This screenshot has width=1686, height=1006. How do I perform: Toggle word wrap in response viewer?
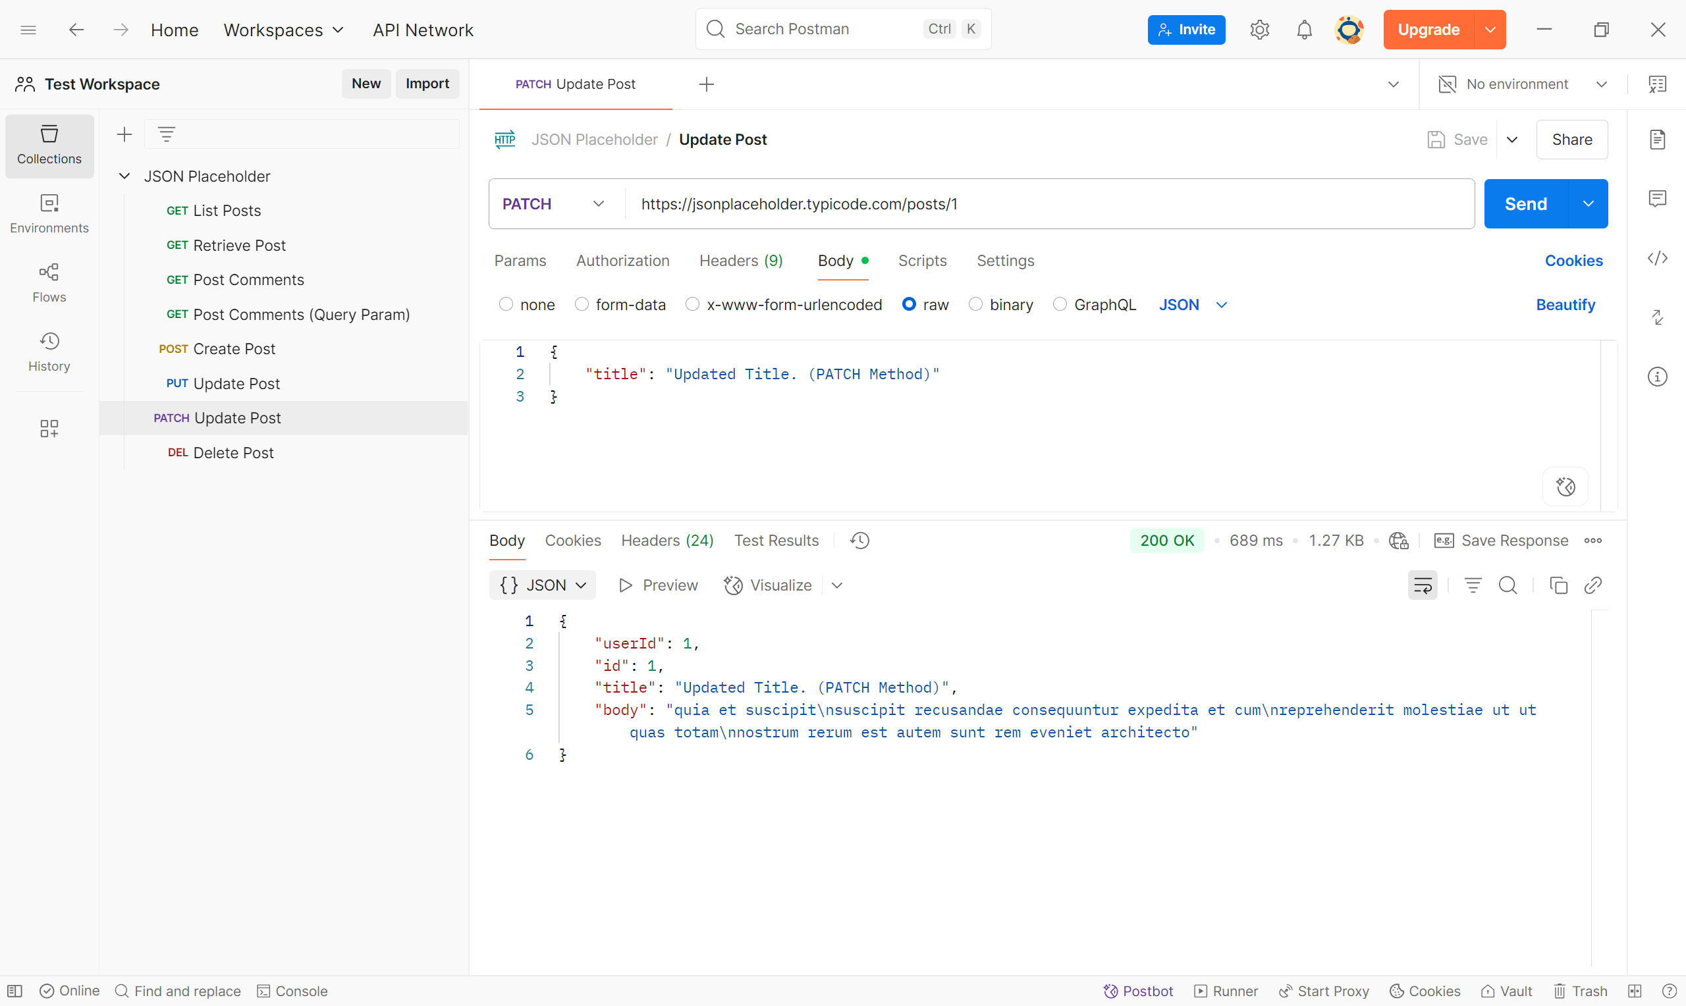pos(1423,585)
